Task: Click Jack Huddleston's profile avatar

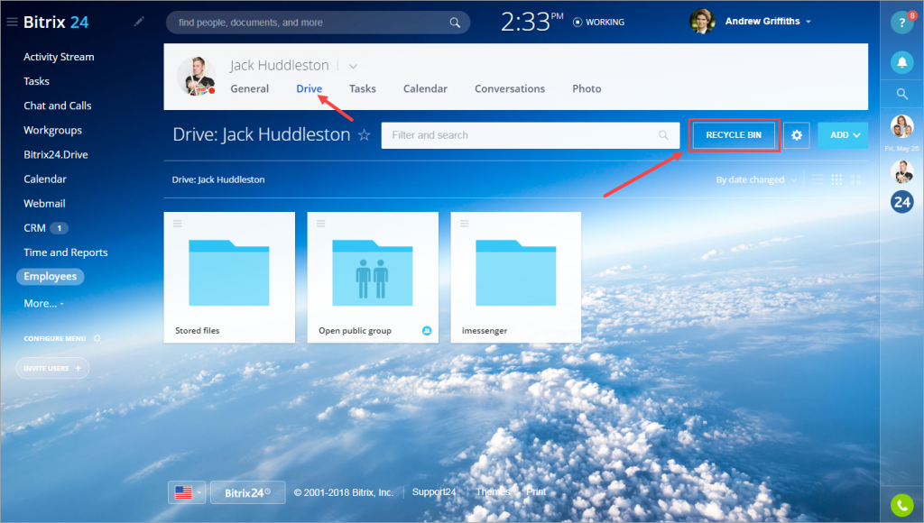Action: coord(196,76)
